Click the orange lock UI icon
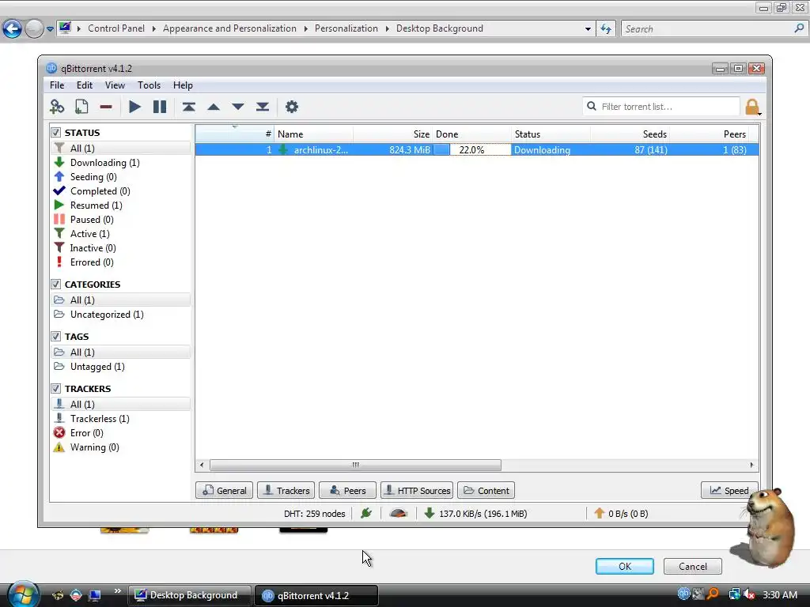This screenshot has height=607, width=810. tap(752, 107)
